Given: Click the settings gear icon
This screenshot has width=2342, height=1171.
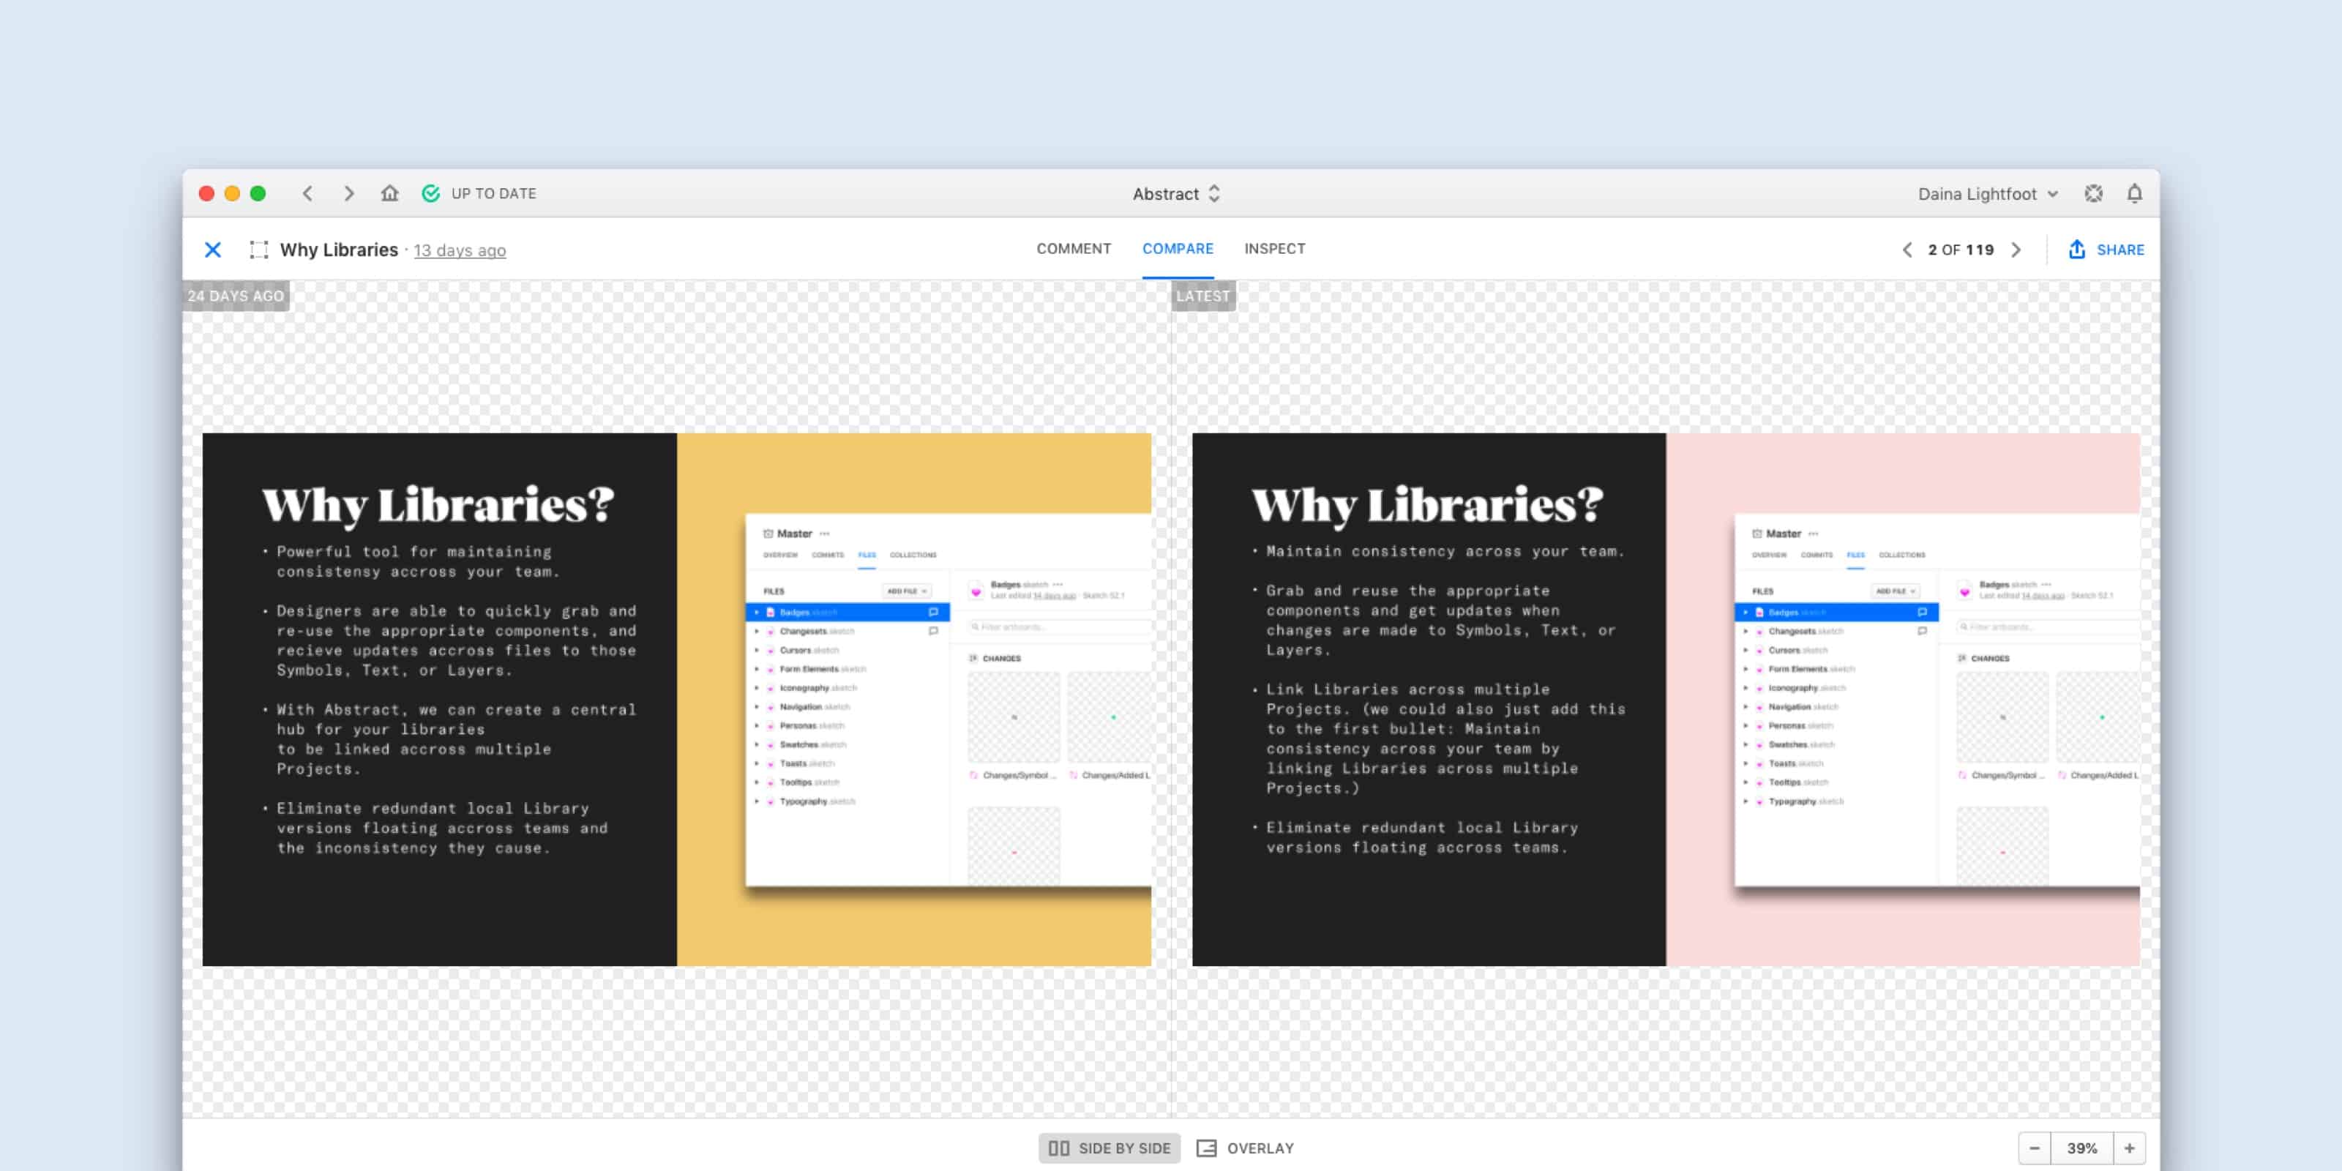Looking at the screenshot, I should (x=2094, y=192).
